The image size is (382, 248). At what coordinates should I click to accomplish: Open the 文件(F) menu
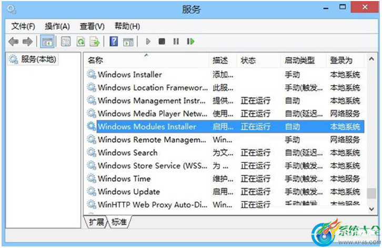(x=23, y=26)
